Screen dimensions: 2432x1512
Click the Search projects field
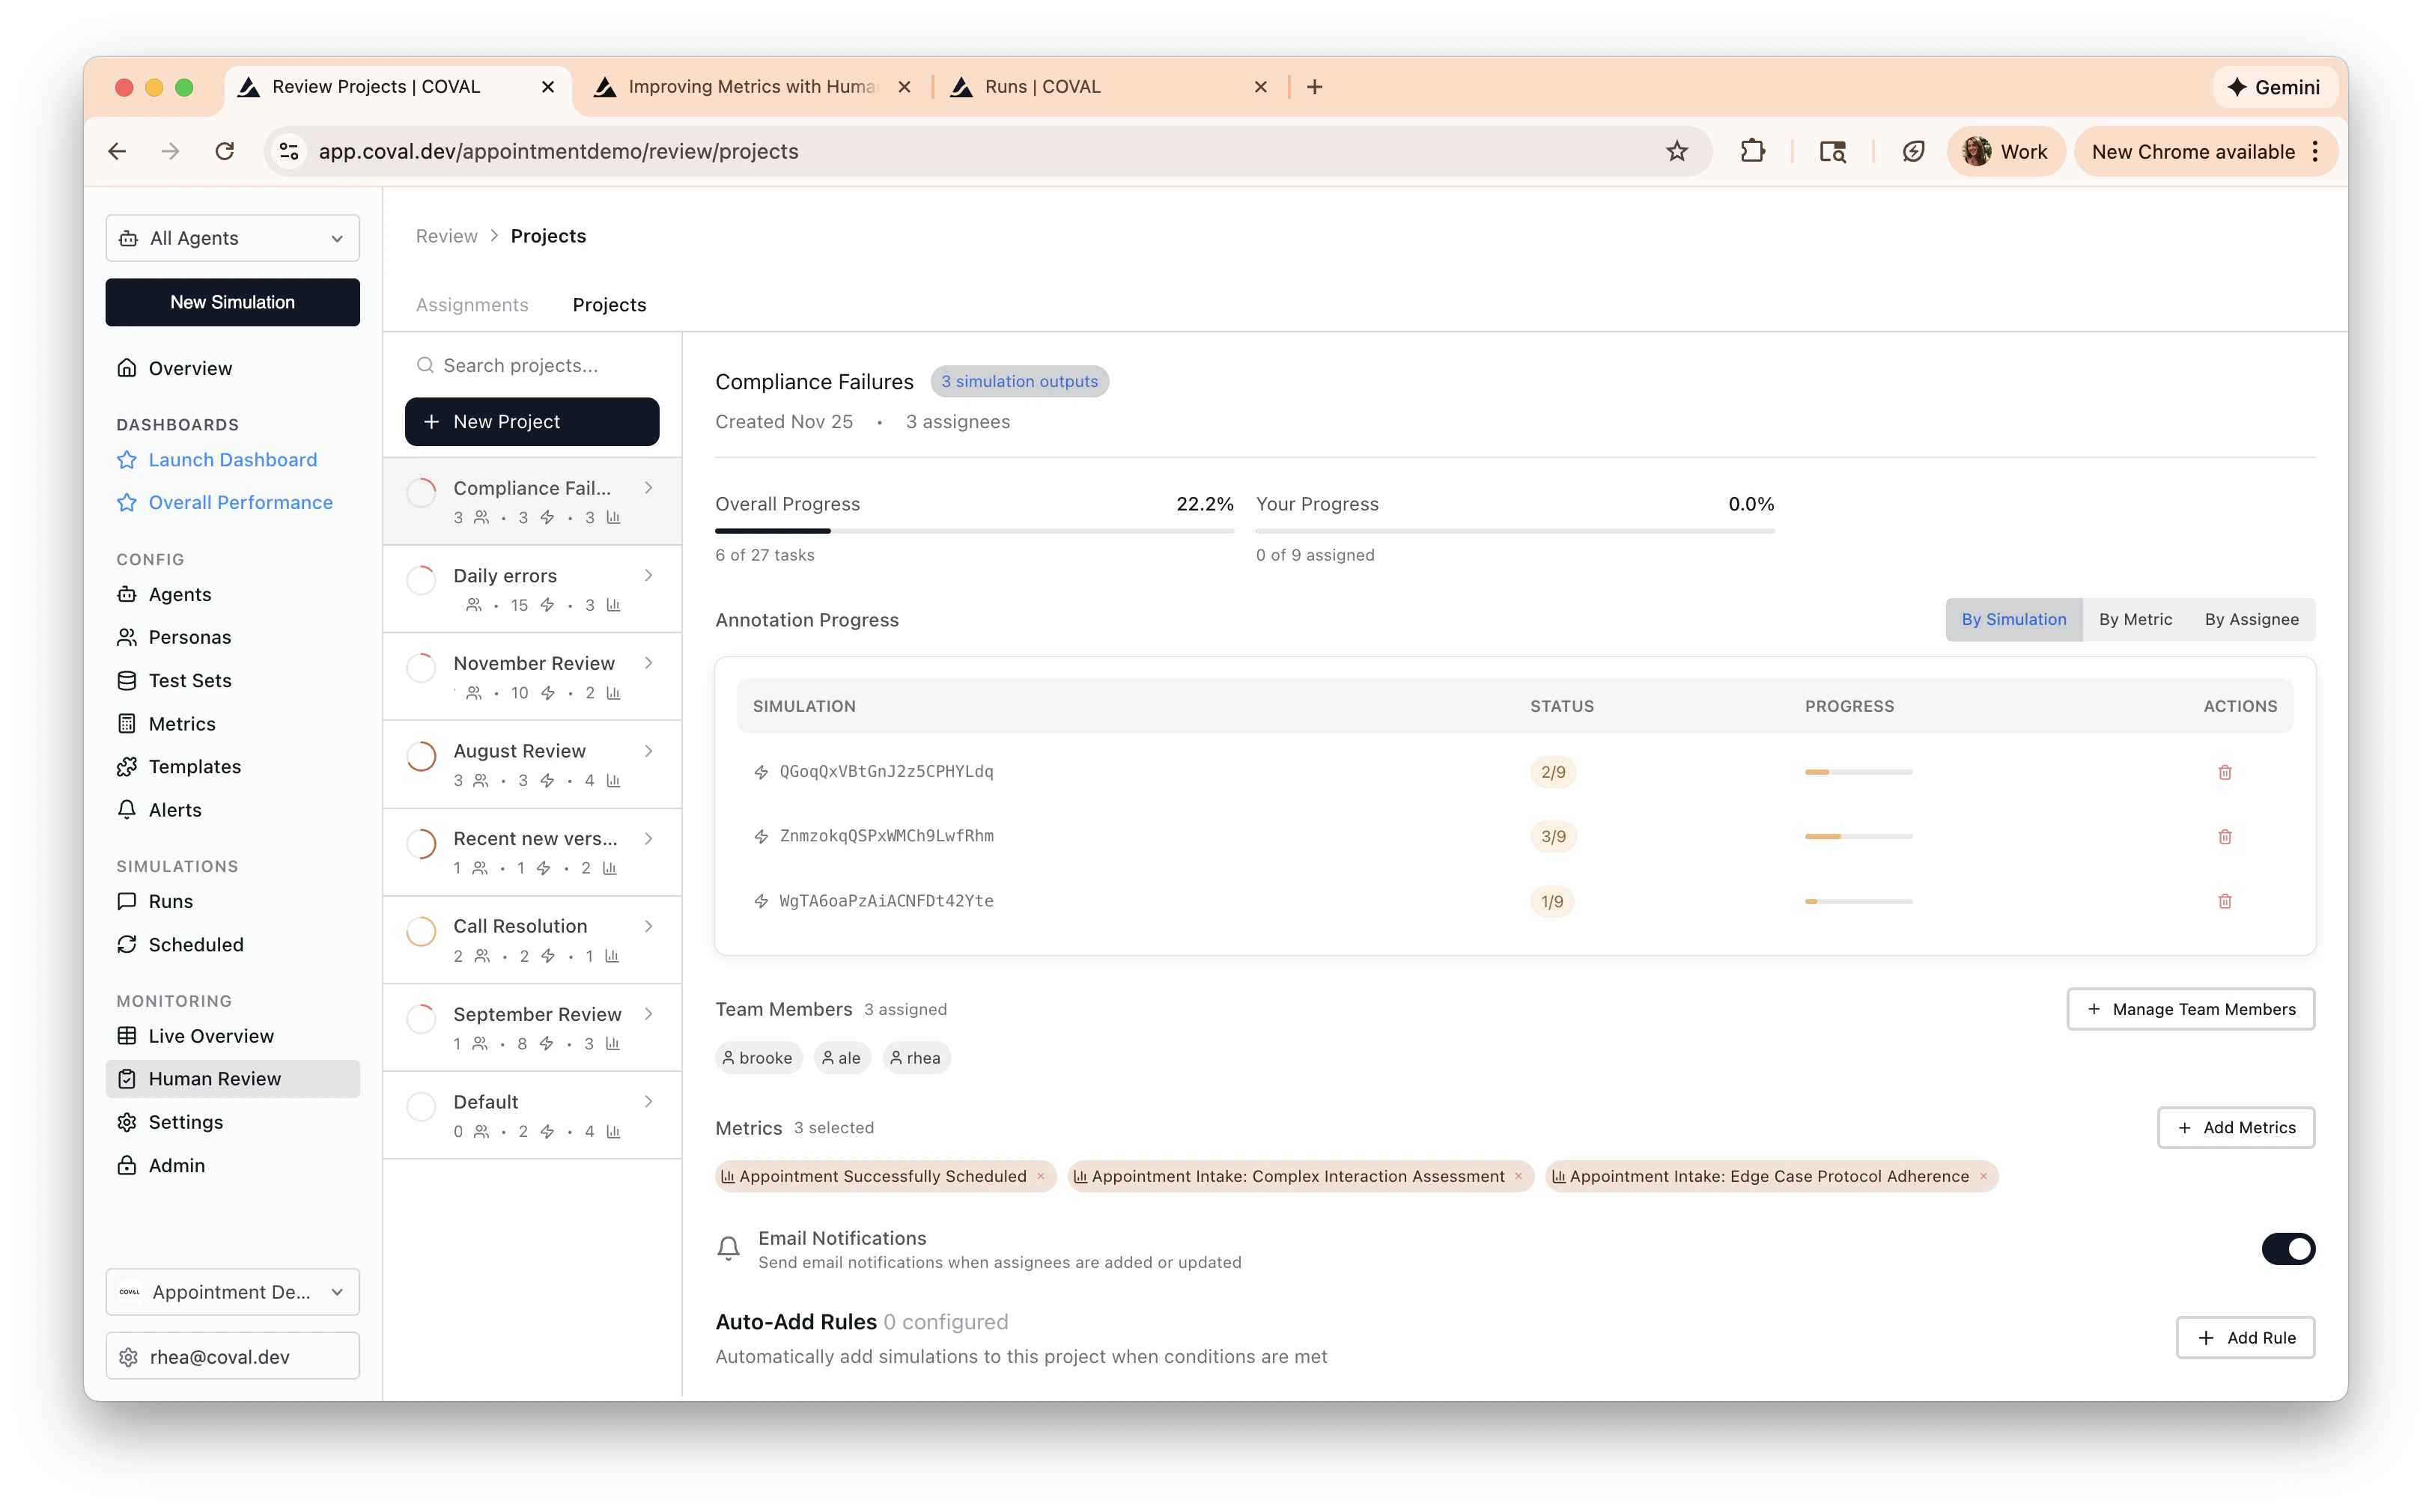(x=530, y=365)
